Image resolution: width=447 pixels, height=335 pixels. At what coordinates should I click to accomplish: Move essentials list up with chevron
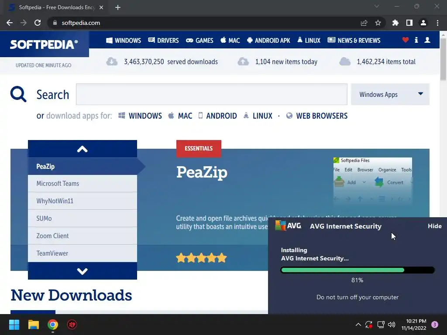[x=83, y=149]
